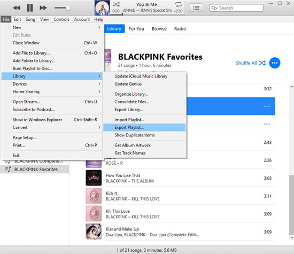Select the Kill This Love song title
The image size is (294, 254).
click(118, 211)
